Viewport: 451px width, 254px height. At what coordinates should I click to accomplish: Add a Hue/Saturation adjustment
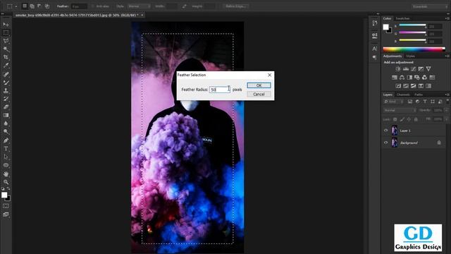pyautogui.click(x=395, y=77)
